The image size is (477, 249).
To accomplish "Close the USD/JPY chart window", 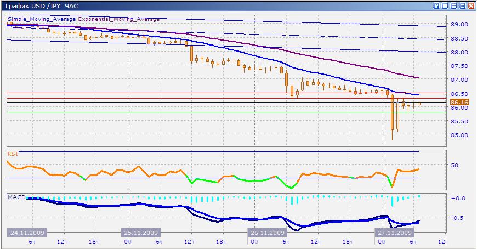I will click(x=470, y=5).
